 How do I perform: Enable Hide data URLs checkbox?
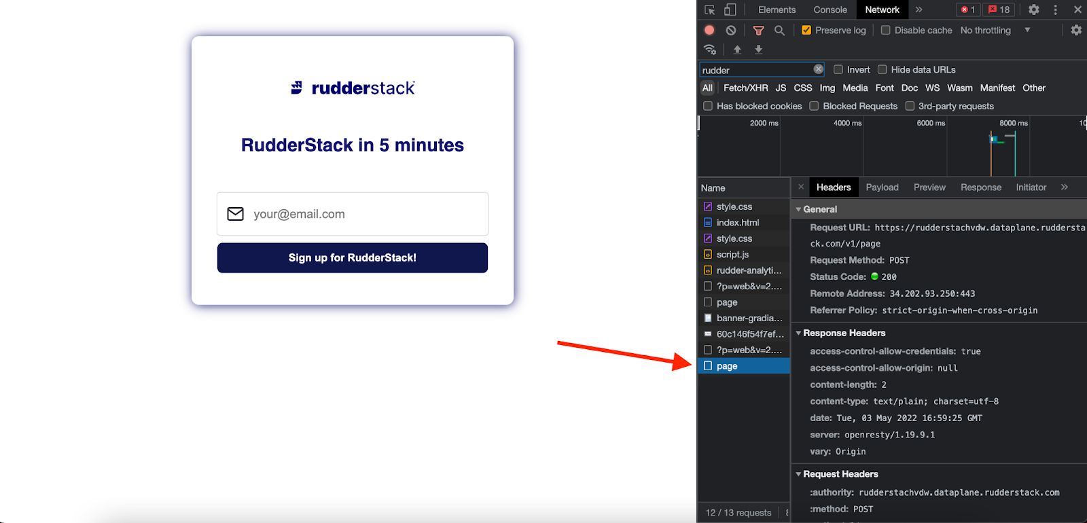click(883, 69)
